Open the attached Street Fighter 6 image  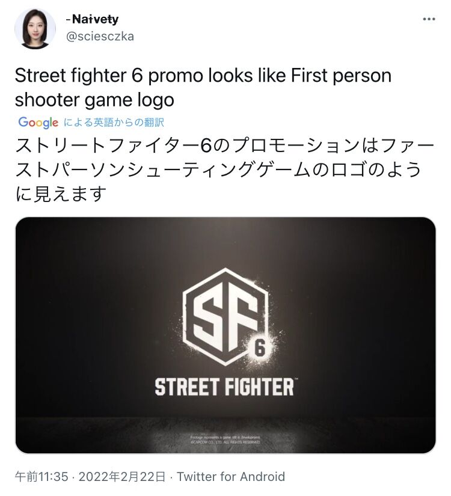[x=226, y=335]
